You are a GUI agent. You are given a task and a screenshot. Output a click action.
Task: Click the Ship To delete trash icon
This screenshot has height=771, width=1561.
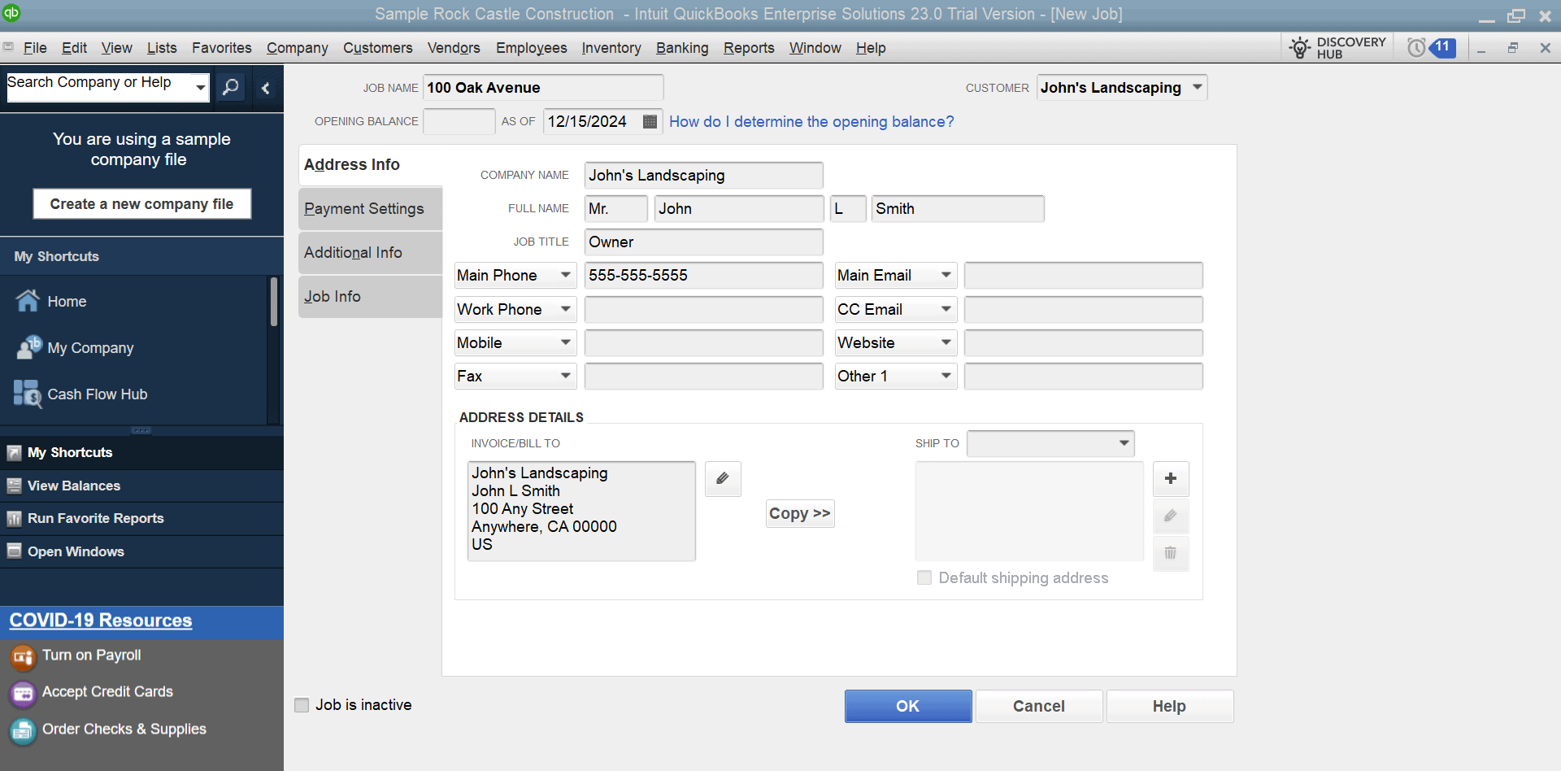[1171, 553]
